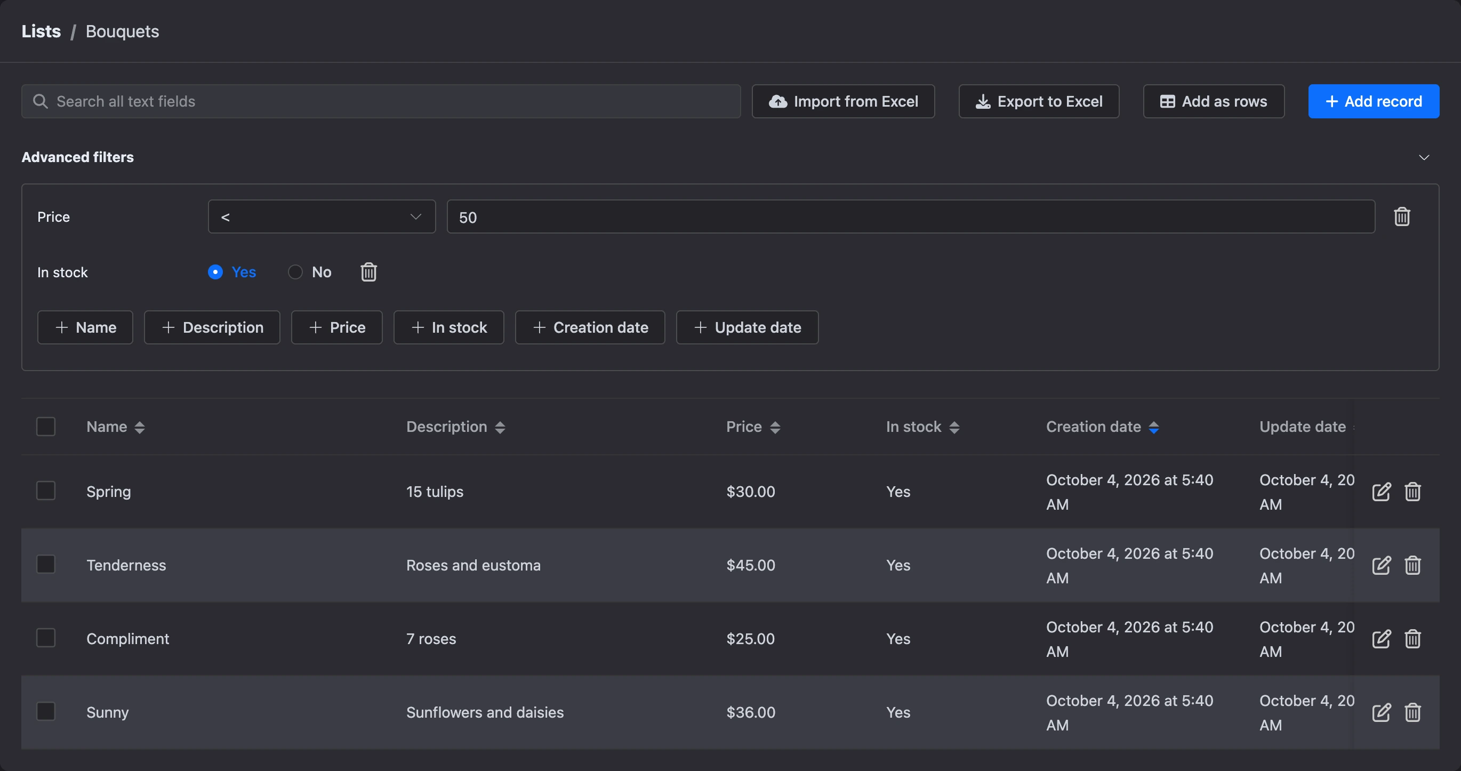The width and height of the screenshot is (1461, 771).
Task: Toggle the select-all header checkbox
Action: [45, 426]
